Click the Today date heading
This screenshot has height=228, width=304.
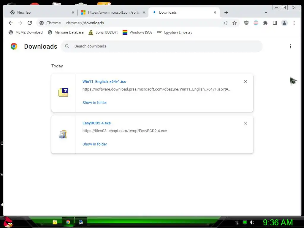point(57,66)
